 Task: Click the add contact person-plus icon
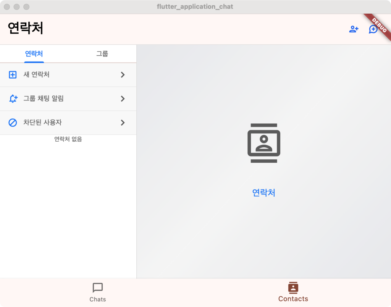pyautogui.click(x=354, y=29)
